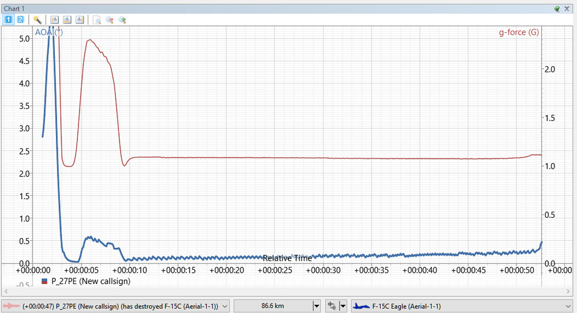Click the '+00:00:25' time axis label
This screenshot has height=313, width=577.
tap(275, 270)
